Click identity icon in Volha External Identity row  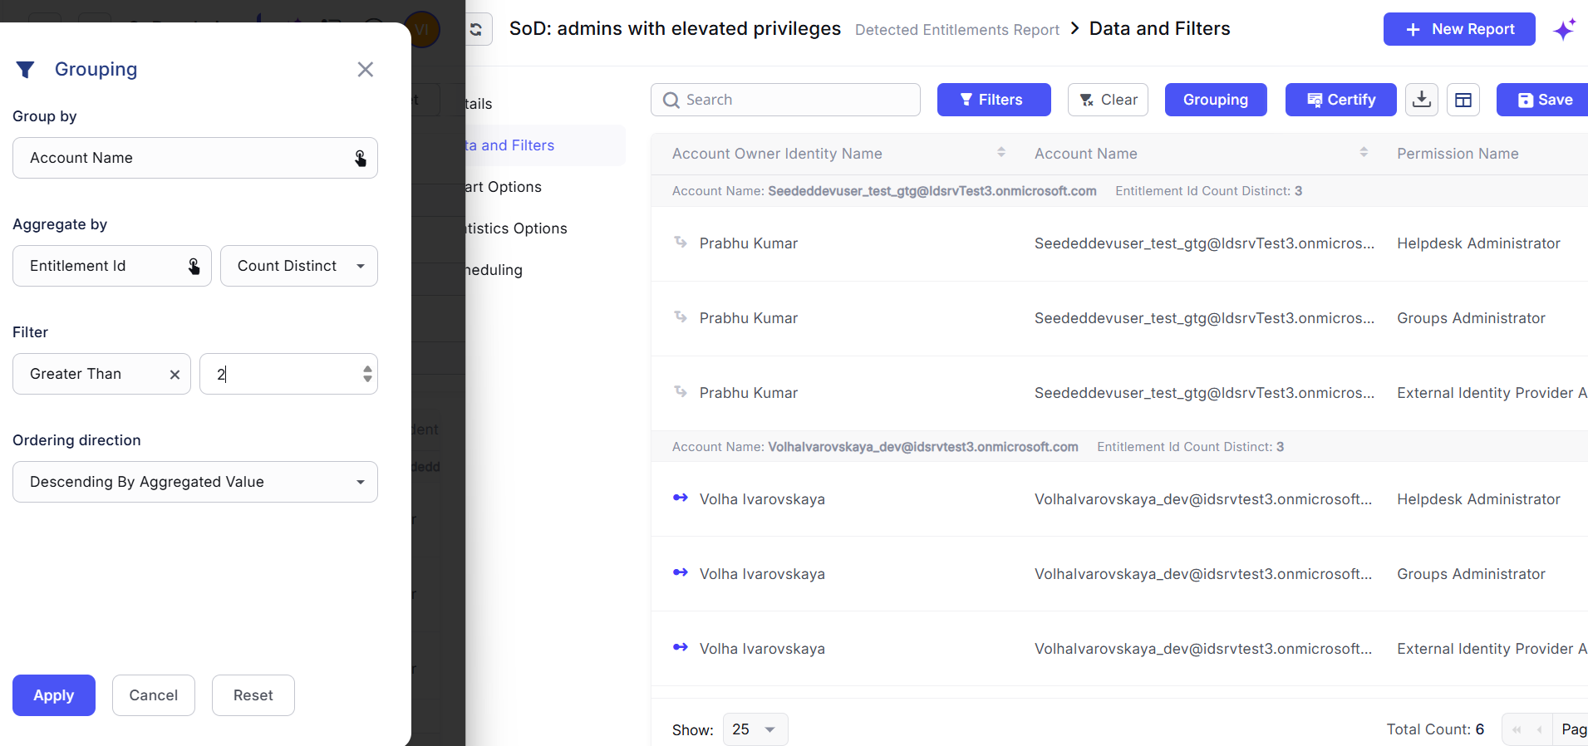click(x=681, y=647)
